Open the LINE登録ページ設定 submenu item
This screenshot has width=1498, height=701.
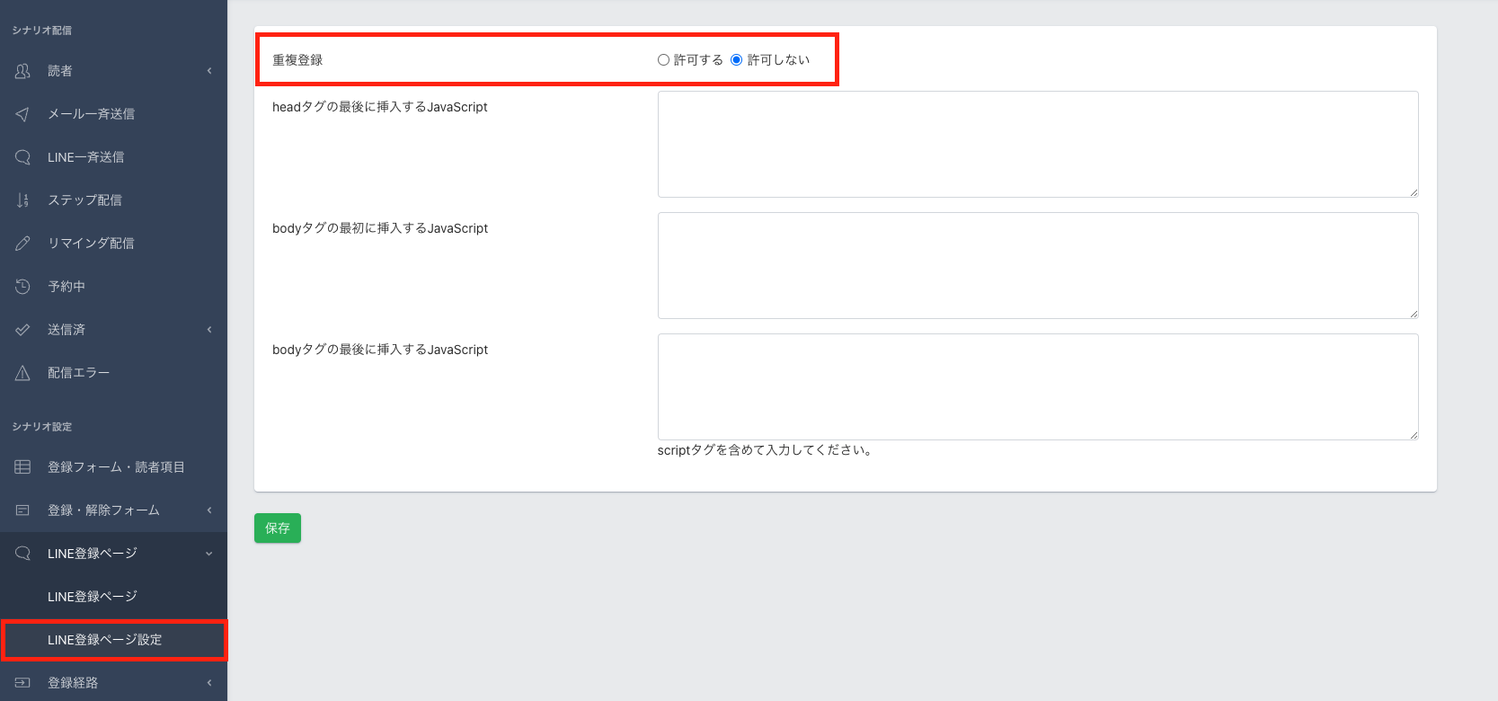point(105,640)
